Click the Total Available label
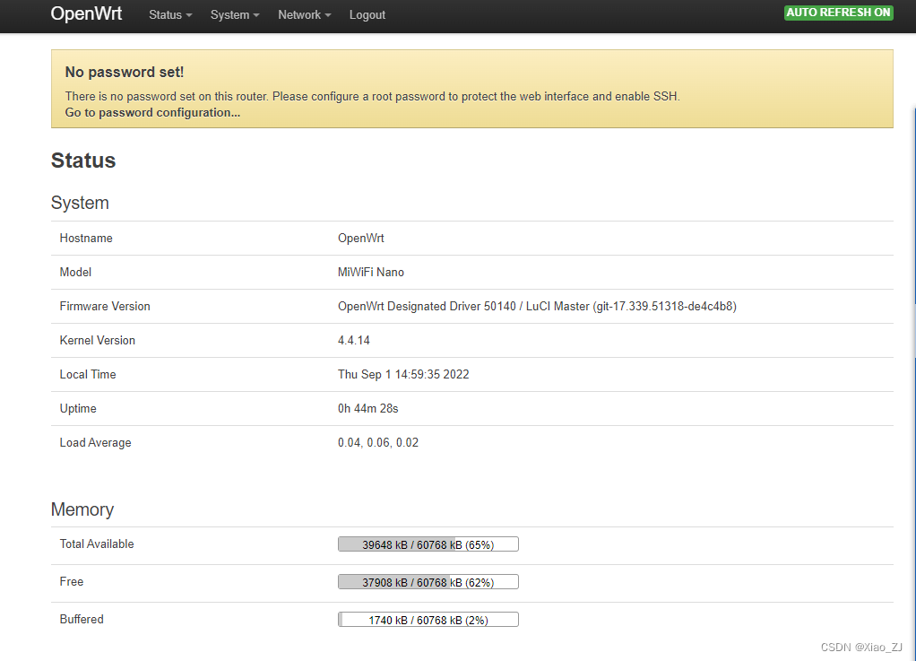Image resolution: width=916 pixels, height=661 pixels. coord(97,544)
